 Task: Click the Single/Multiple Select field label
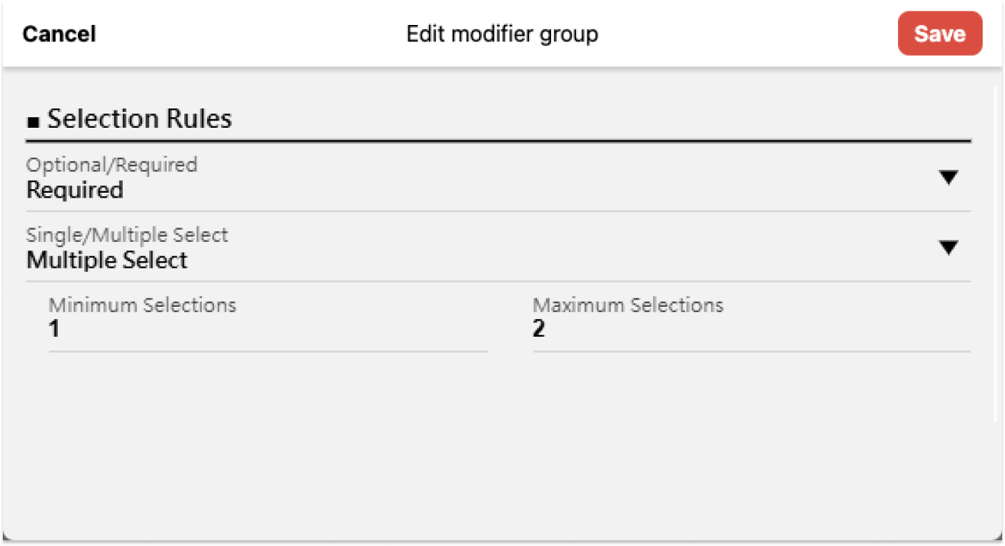point(127,235)
